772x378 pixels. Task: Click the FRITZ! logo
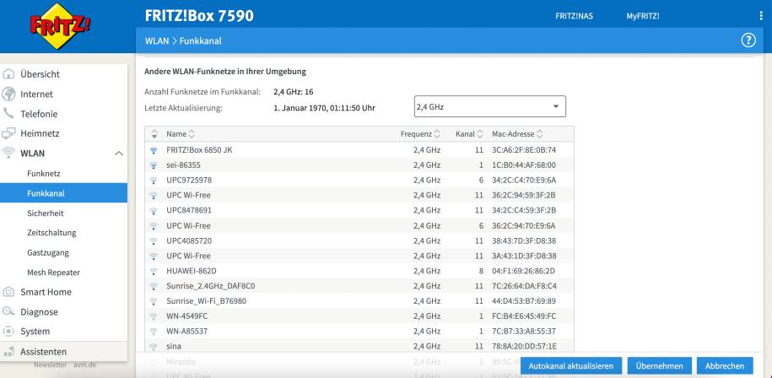60,26
